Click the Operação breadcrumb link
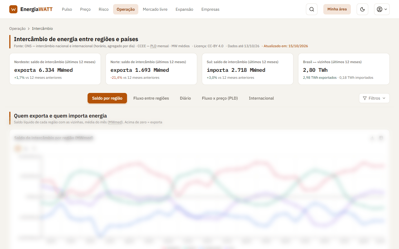Viewport: 399px width, 249px height. pos(17,29)
